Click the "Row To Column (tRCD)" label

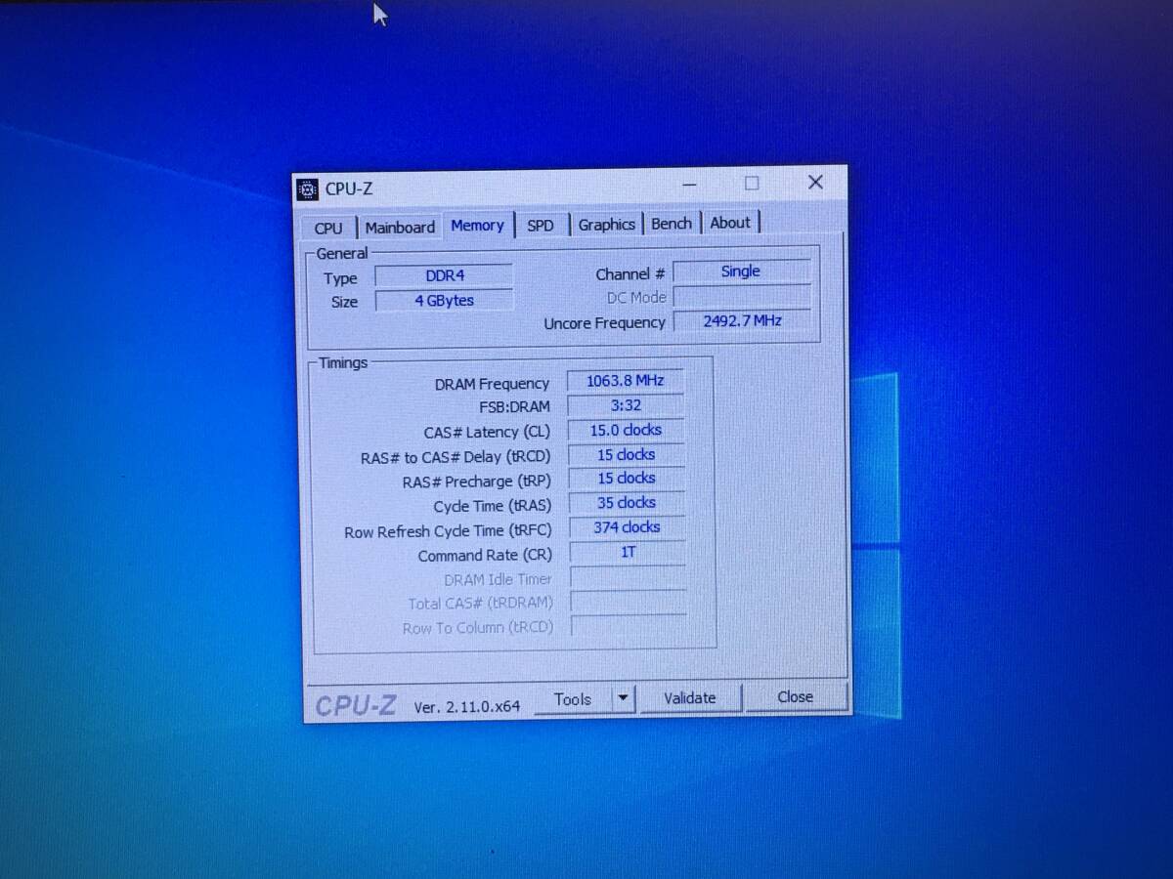point(478,628)
